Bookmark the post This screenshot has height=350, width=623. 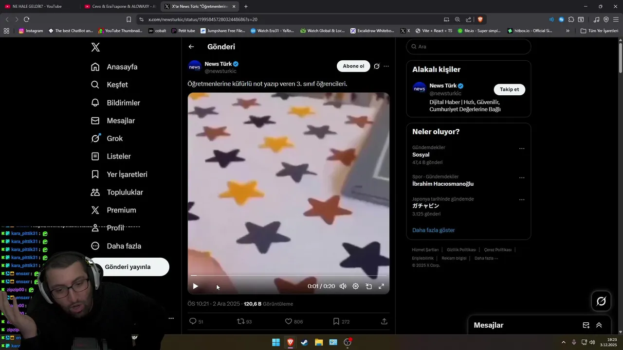click(x=336, y=321)
